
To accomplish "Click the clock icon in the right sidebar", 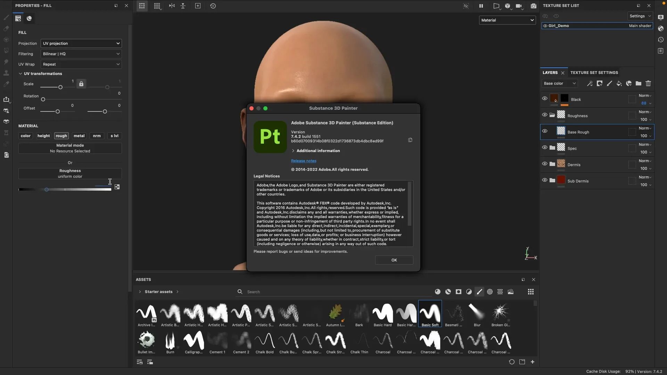I will tap(661, 40).
